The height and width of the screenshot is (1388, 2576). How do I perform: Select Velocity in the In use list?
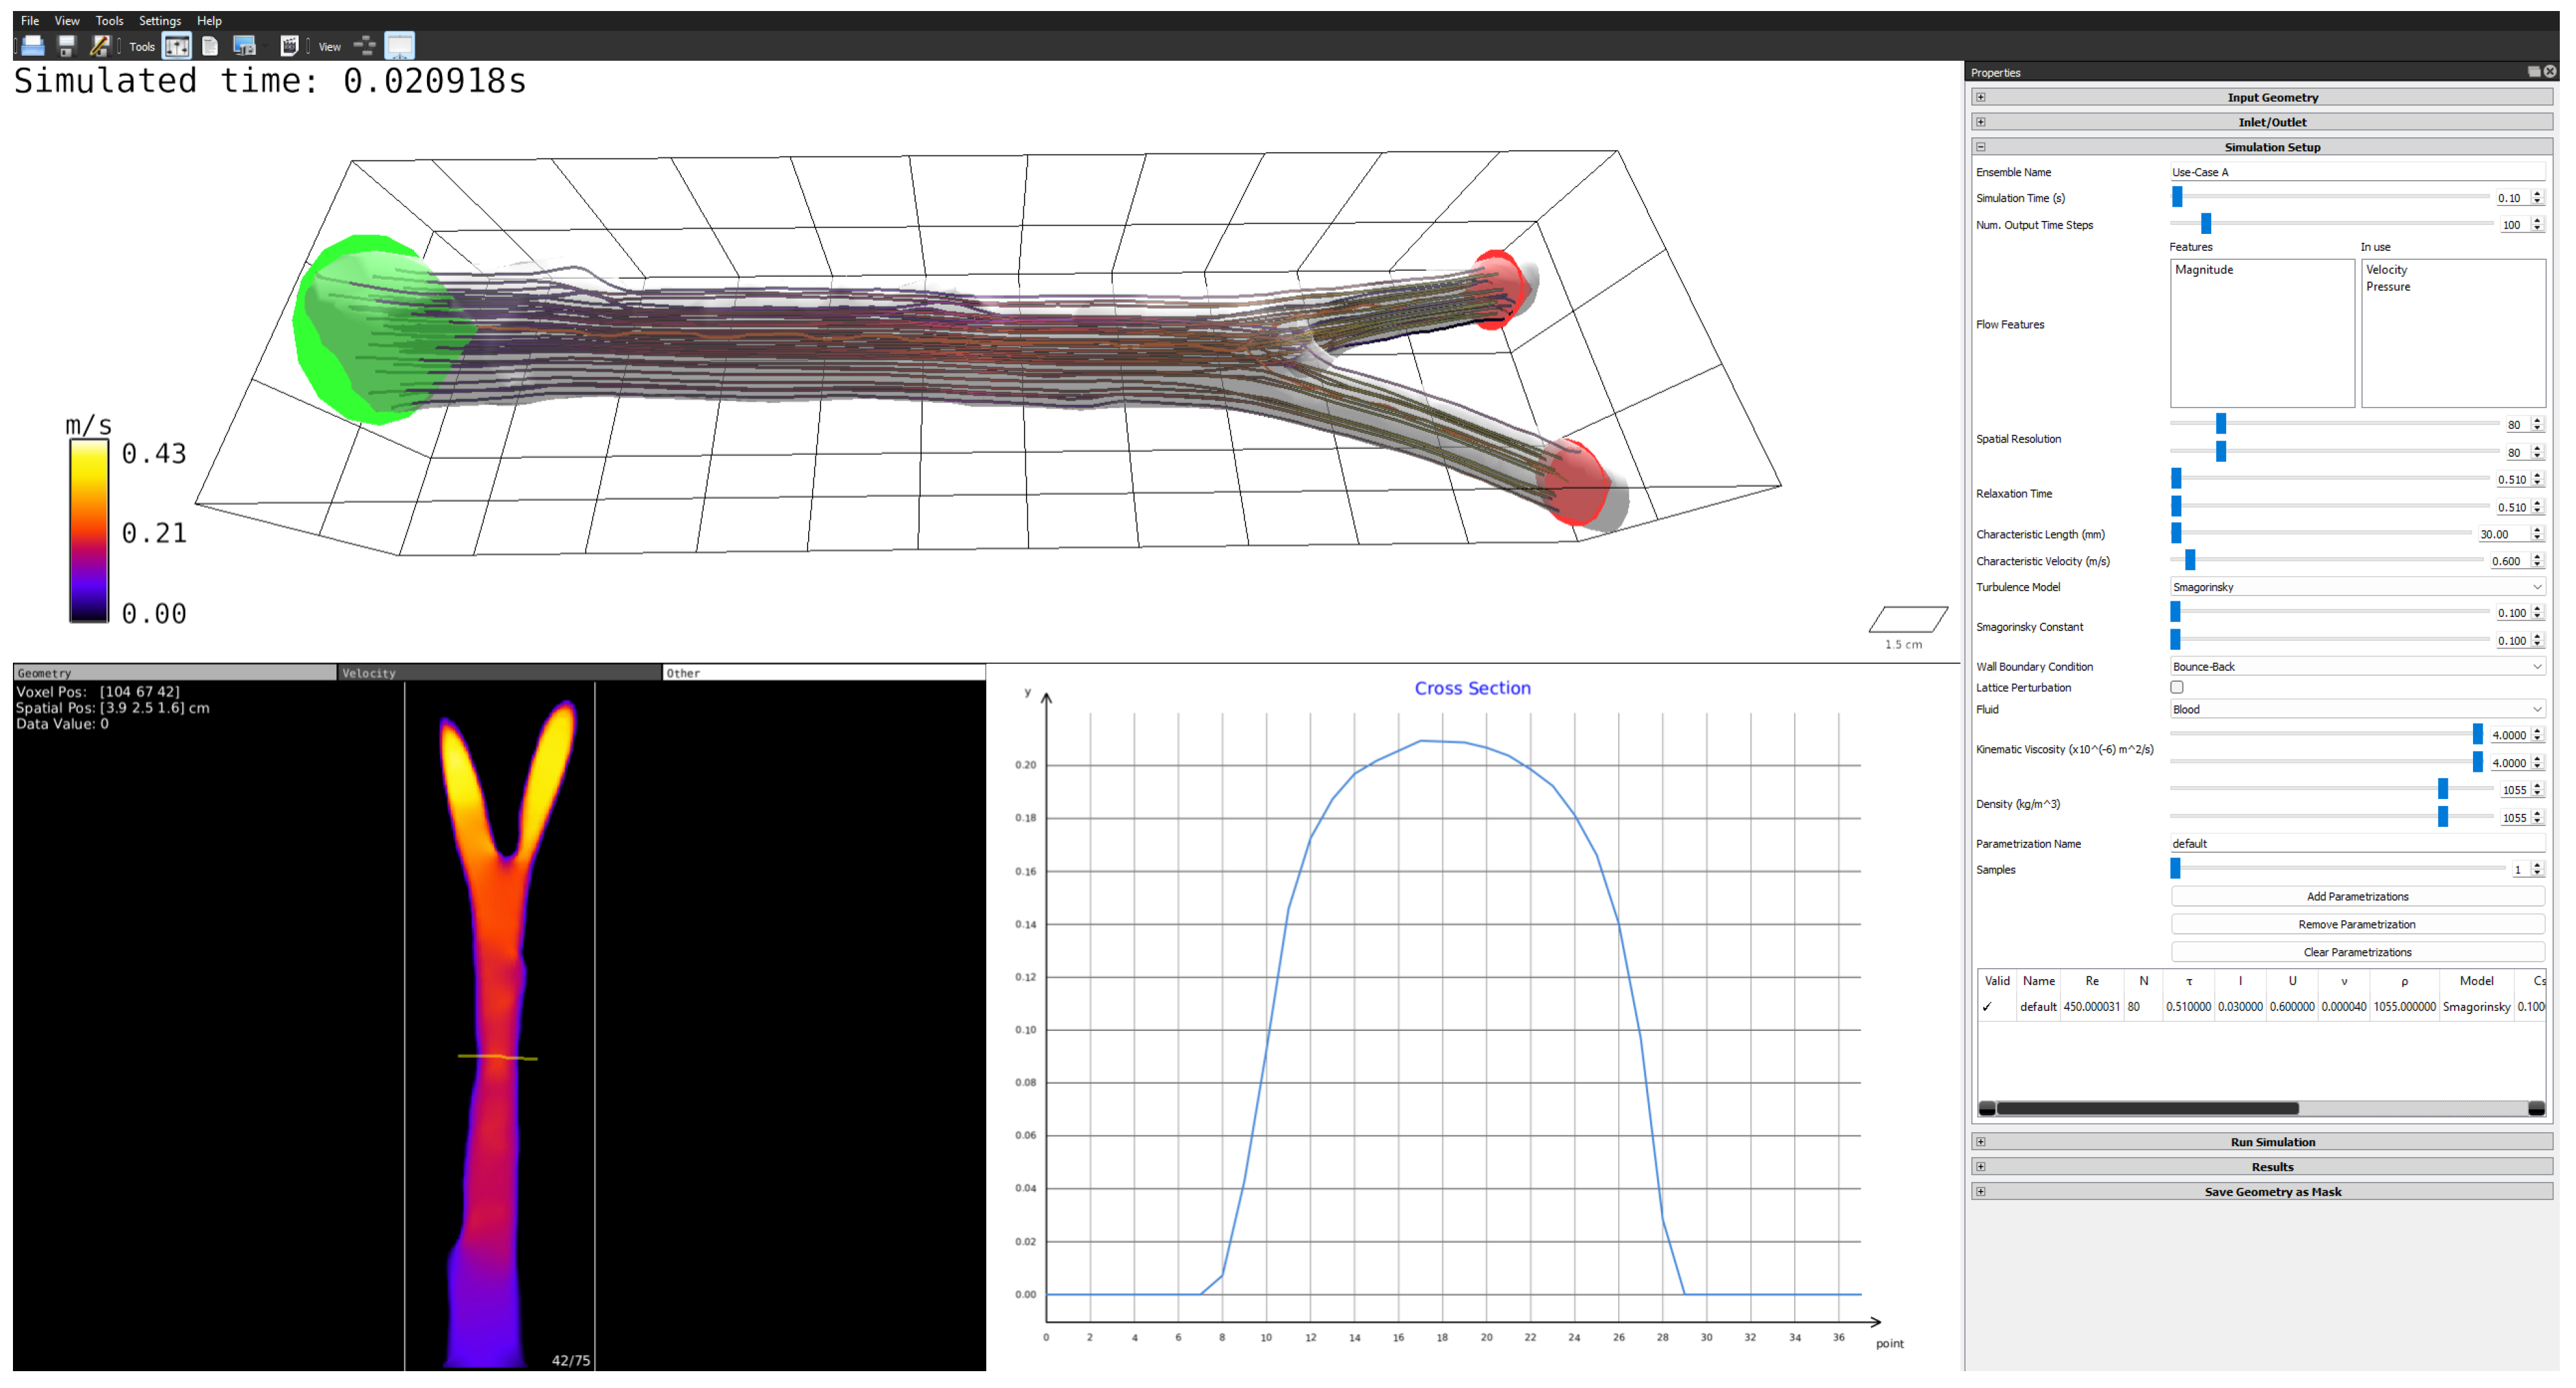pos(2387,270)
